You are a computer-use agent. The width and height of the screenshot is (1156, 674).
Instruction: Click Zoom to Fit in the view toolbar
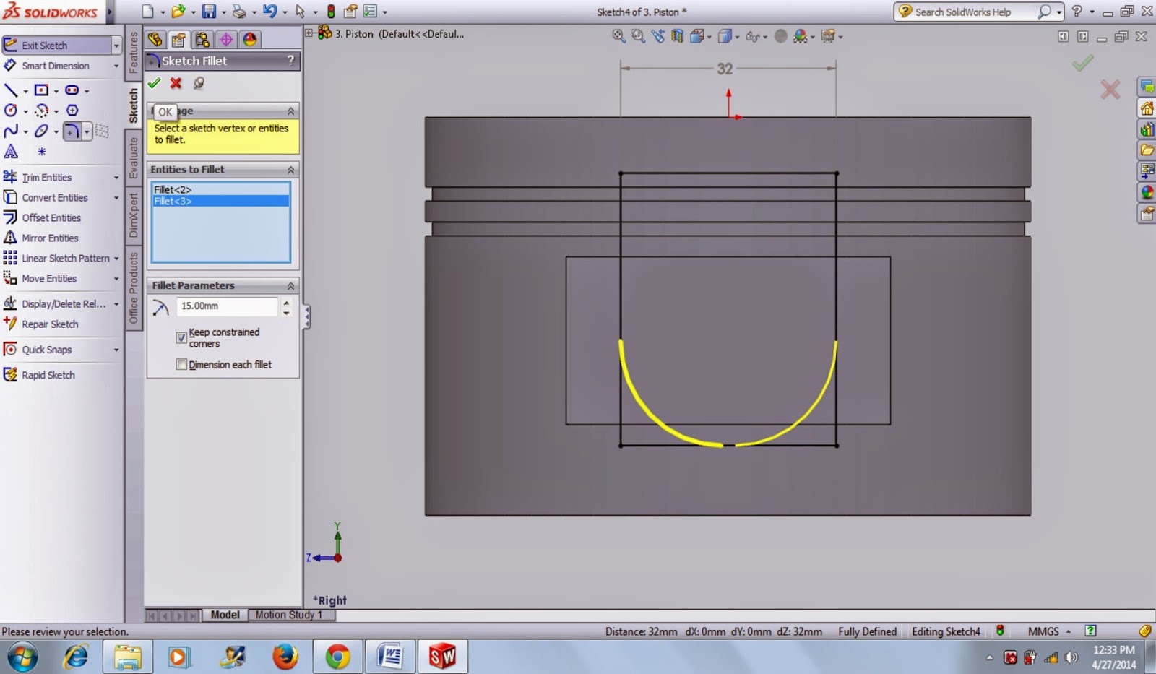(x=618, y=35)
